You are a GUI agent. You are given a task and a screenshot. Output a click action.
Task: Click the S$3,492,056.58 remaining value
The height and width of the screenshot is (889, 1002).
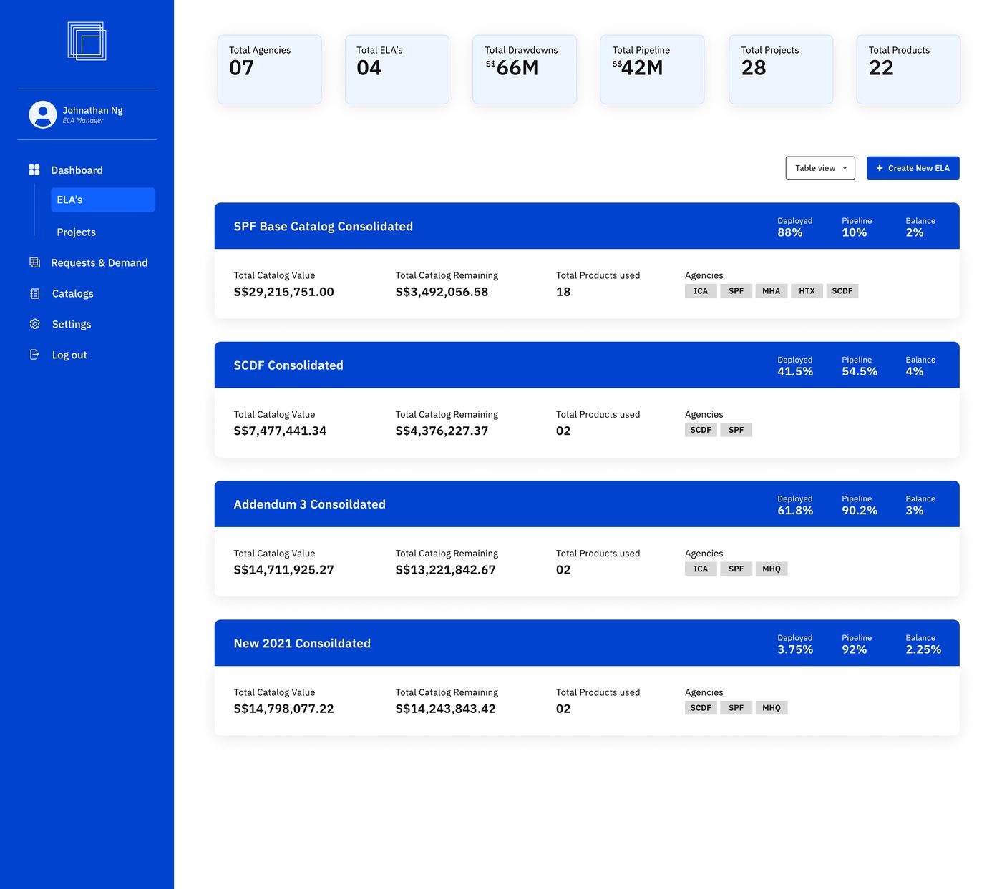(x=442, y=292)
